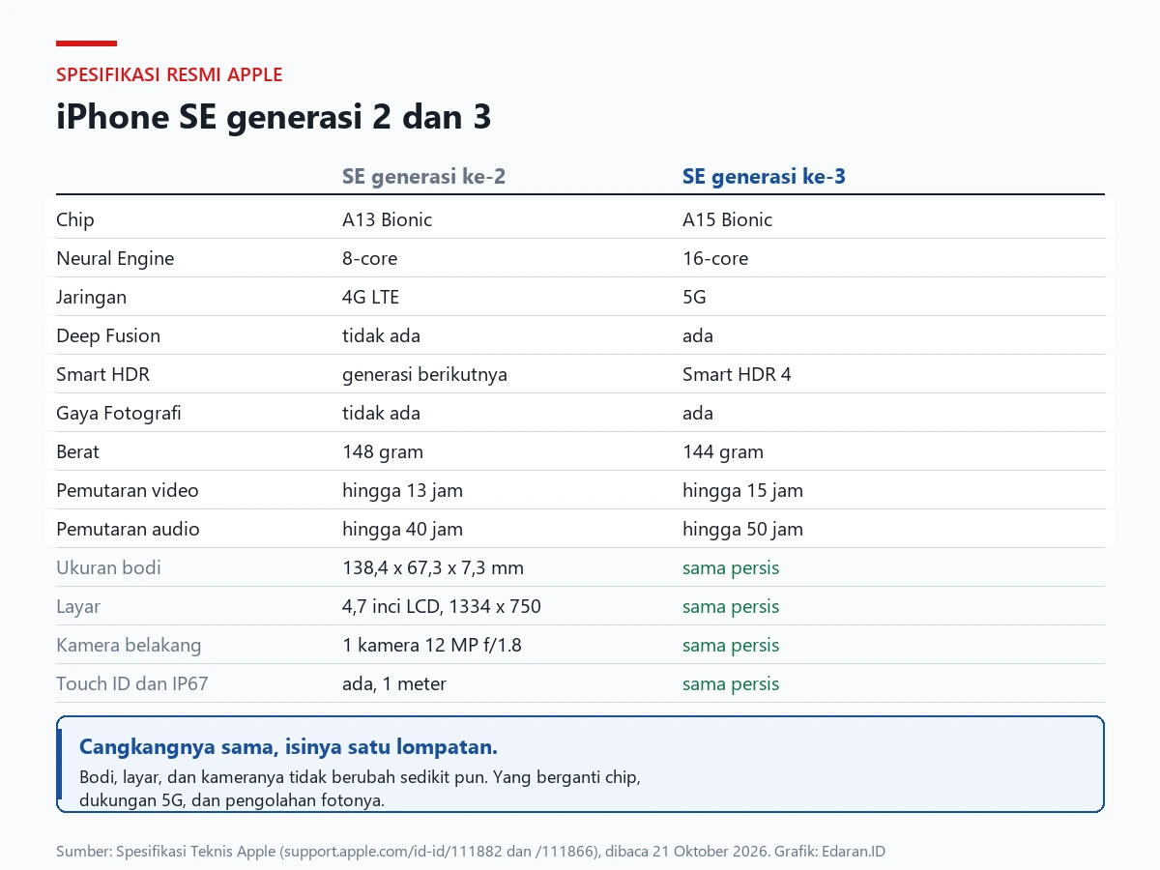Click the "138,4 x 67,3 x 7,3 mm" value
This screenshot has height=870, width=1160.
click(x=433, y=567)
